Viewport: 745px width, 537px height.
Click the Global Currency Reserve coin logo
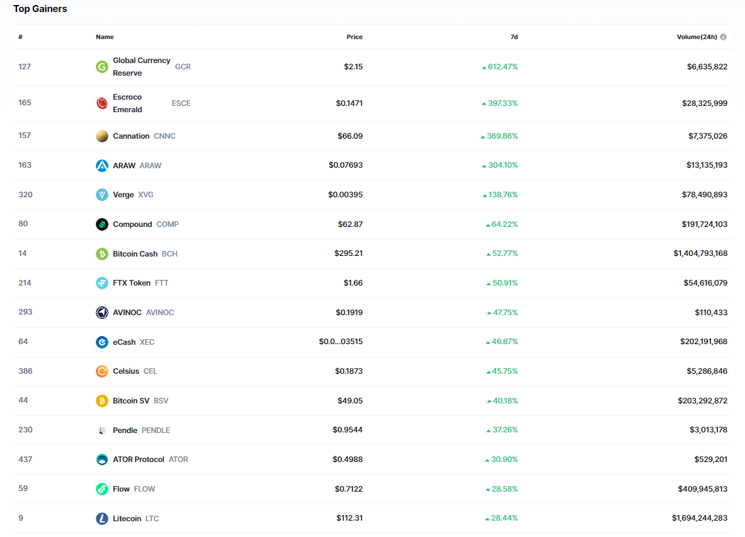click(x=101, y=67)
